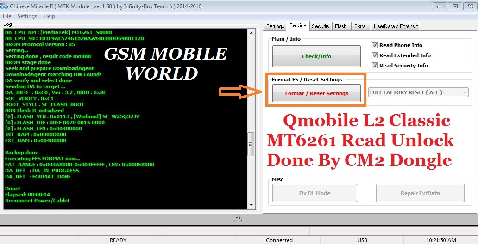The image size is (478, 245).
Task: Click the DA_RET : DA_IN_PROGRESS line
Action: tap(42, 171)
